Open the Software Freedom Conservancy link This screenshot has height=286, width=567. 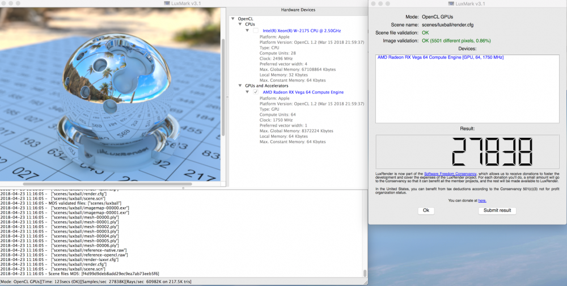(x=450, y=174)
